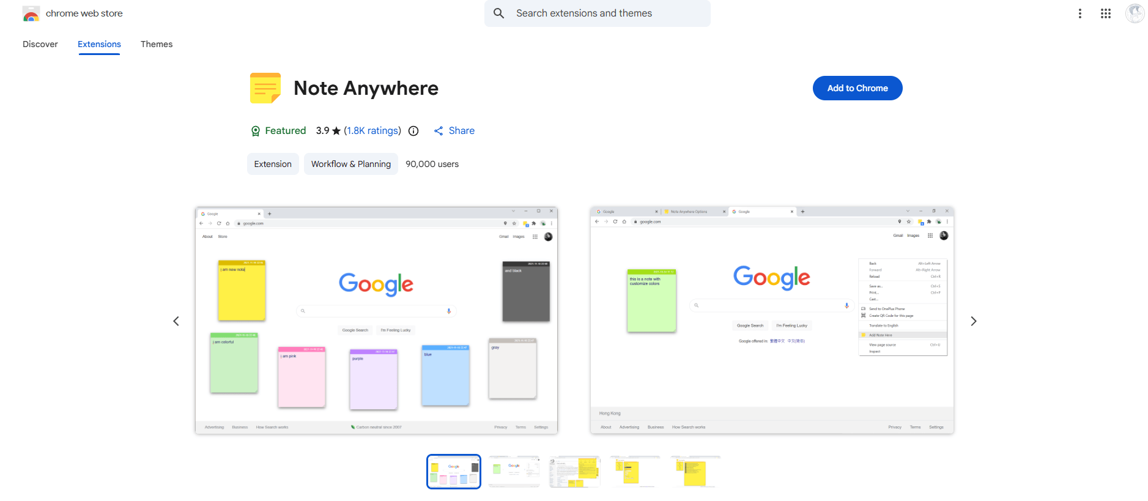The width and height of the screenshot is (1148, 501).
Task: Click the Note Anywhere title heading
Action: click(366, 88)
